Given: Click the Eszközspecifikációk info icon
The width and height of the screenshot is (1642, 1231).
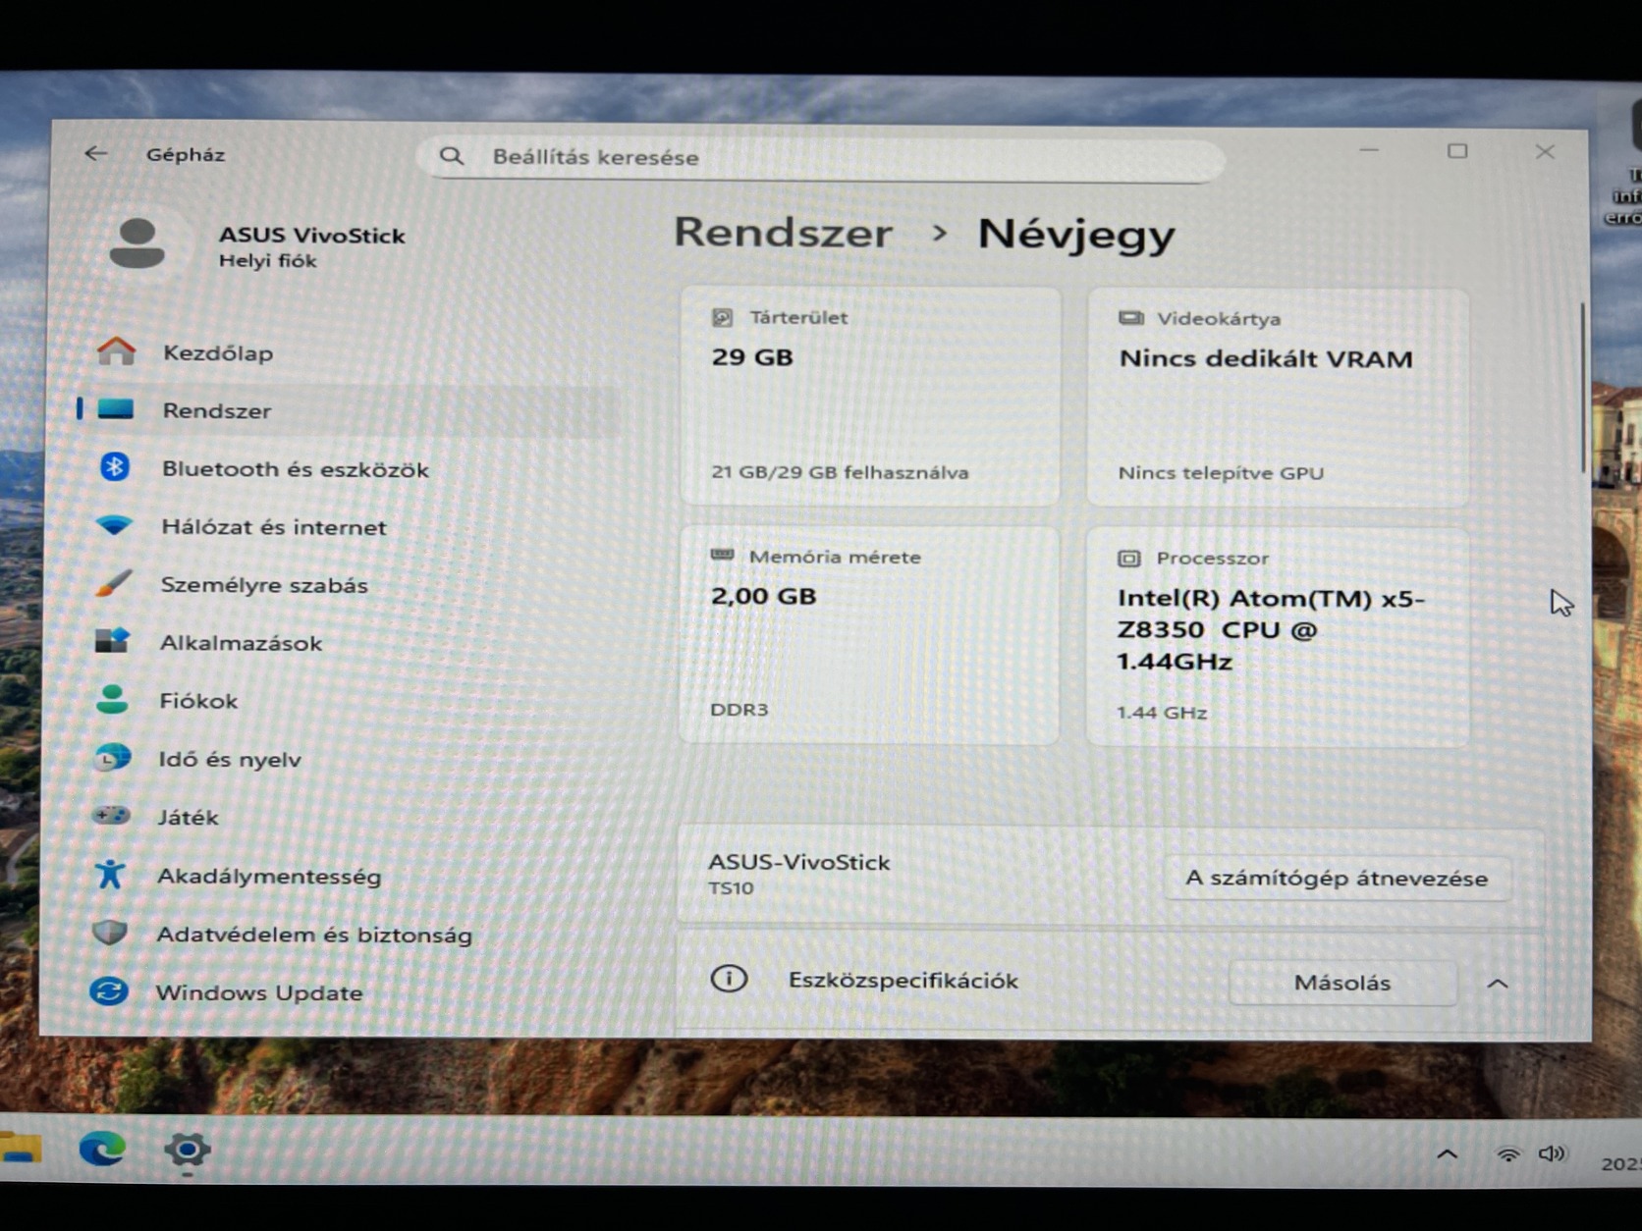Looking at the screenshot, I should click(x=729, y=979).
